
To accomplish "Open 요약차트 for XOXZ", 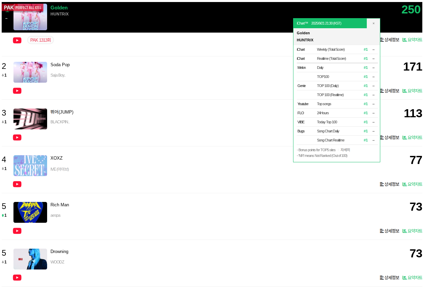I will coord(412,184).
